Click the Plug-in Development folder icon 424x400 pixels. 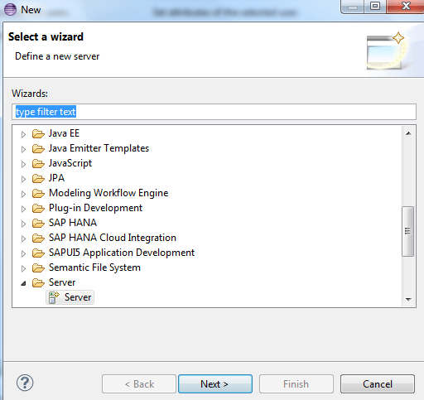(38, 209)
